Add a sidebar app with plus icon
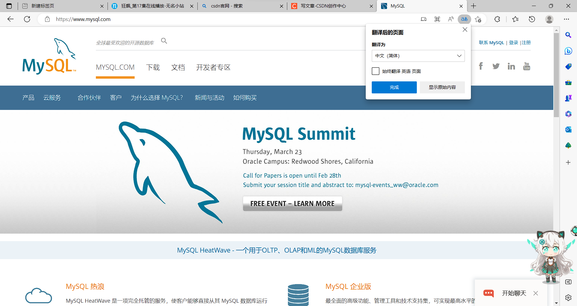Screen dimensions: 577x306 [x=568, y=162]
